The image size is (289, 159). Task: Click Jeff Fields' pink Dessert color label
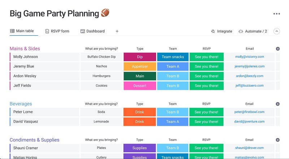pyautogui.click(x=140, y=86)
